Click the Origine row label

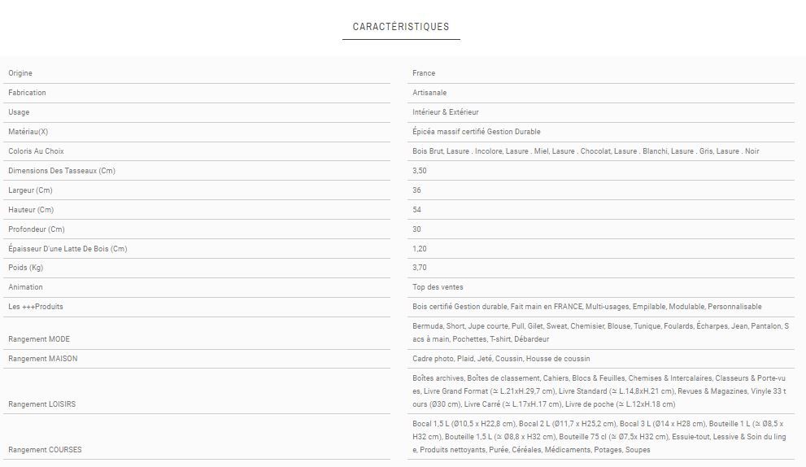pos(20,73)
